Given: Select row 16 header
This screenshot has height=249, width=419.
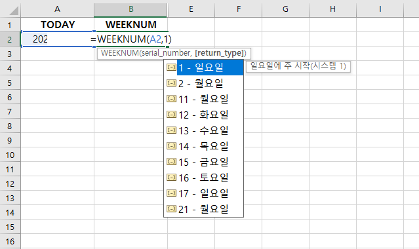Looking at the screenshot, I should [10, 242].
